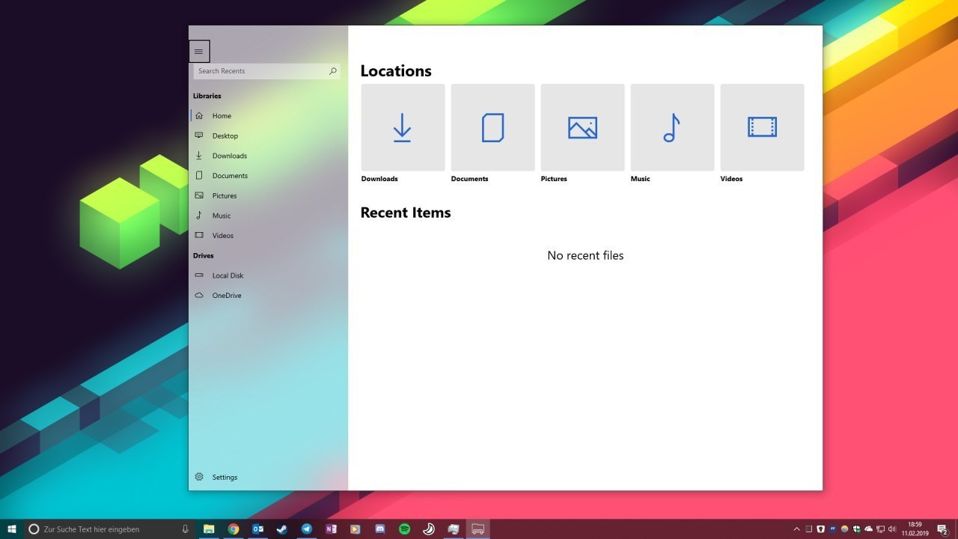Select the OneDrive cloud icon under Drives
This screenshot has height=539, width=958.
(x=199, y=295)
